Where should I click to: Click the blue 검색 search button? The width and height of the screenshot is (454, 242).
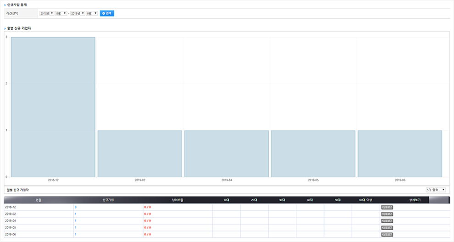(107, 13)
